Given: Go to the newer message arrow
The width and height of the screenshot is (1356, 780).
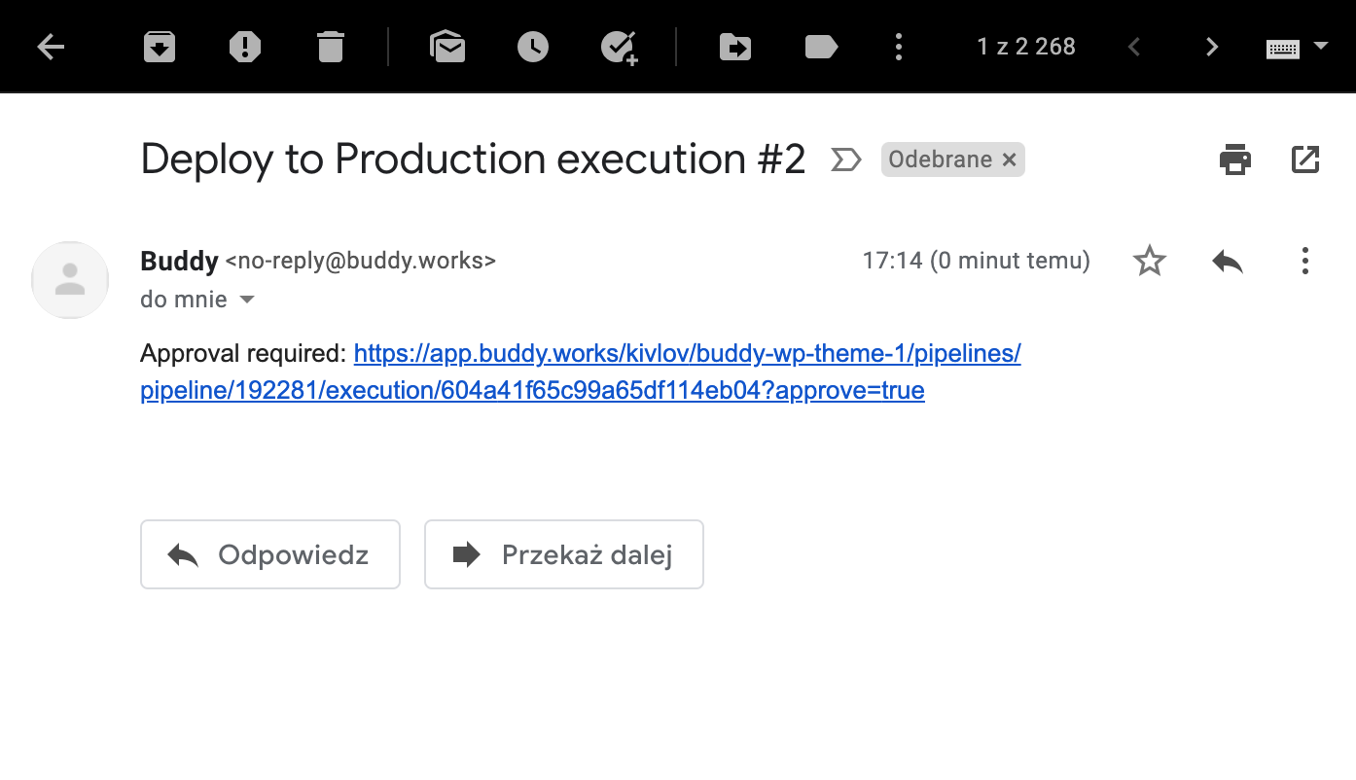Looking at the screenshot, I should click(1134, 47).
